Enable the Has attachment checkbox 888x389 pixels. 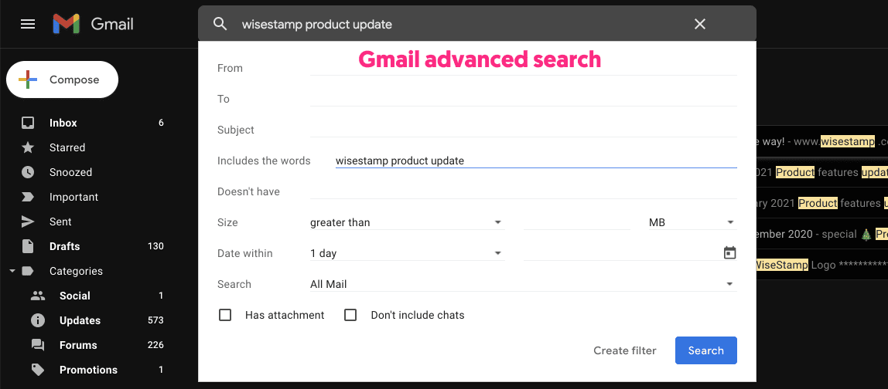click(225, 315)
